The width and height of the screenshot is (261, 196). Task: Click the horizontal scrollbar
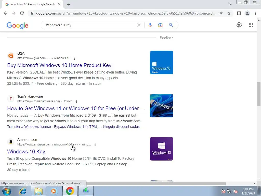coord(156,183)
